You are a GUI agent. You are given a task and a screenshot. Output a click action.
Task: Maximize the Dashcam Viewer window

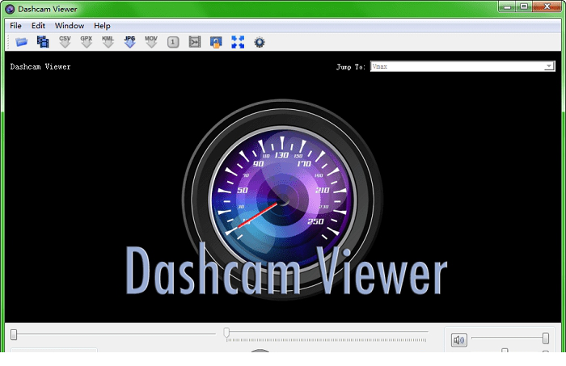tap(524, 6)
